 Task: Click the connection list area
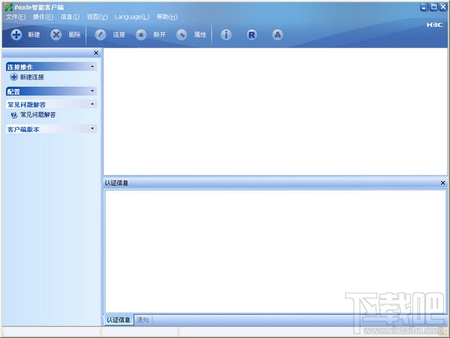275,112
